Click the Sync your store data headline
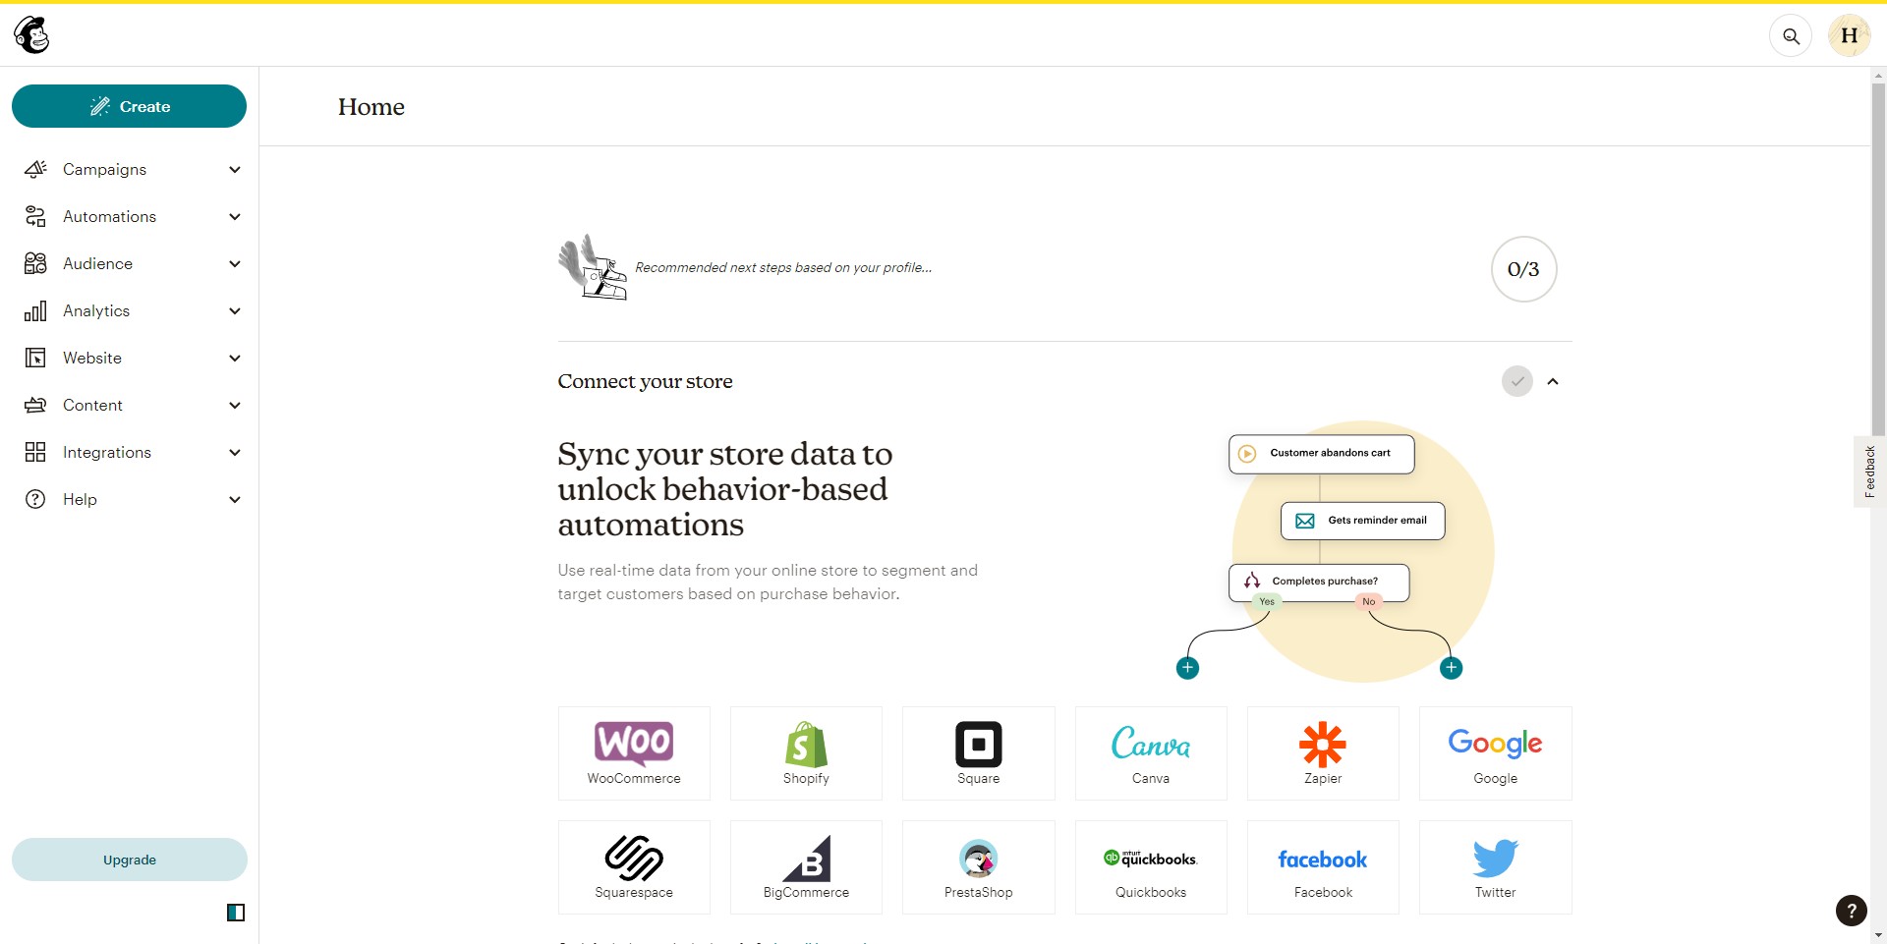Viewport: 1887px width, 944px height. coord(725,489)
